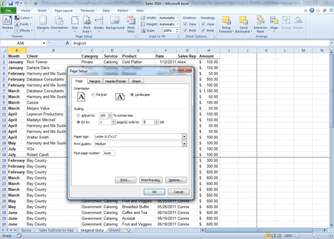Open page Orientation options
Viewport: 334px width, 239px height.
pos(59,24)
